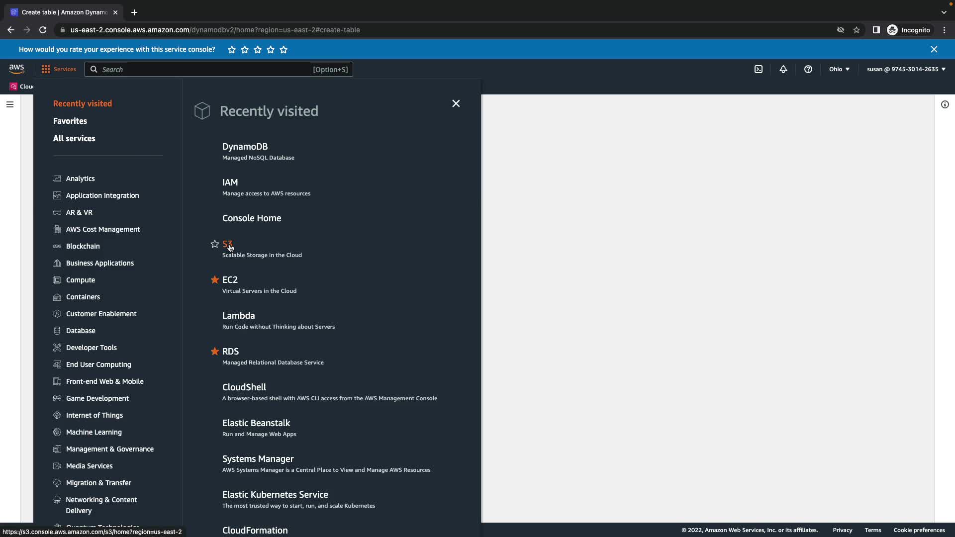Screen dimensions: 955x537
Task: Click the AWS logo
Action: [x=16, y=69]
